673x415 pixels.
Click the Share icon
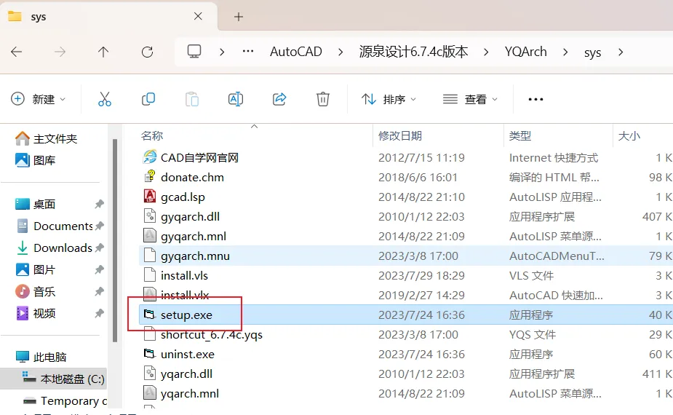[279, 99]
